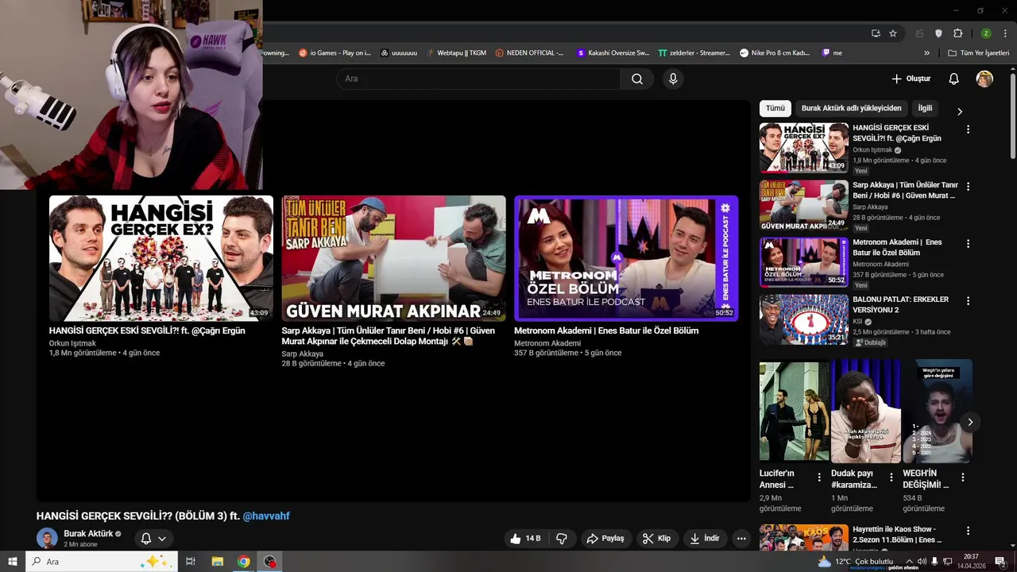Open YouTube account avatar menu
This screenshot has height=572, width=1017.
pos(984,79)
